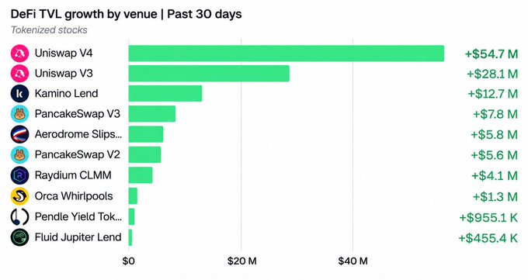The height and width of the screenshot is (280, 528).
Task: Click the 'Orca Whirlpools' venue label
Action: coord(74,196)
